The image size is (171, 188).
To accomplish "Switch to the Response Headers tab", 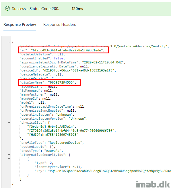I will tap(60, 24).
